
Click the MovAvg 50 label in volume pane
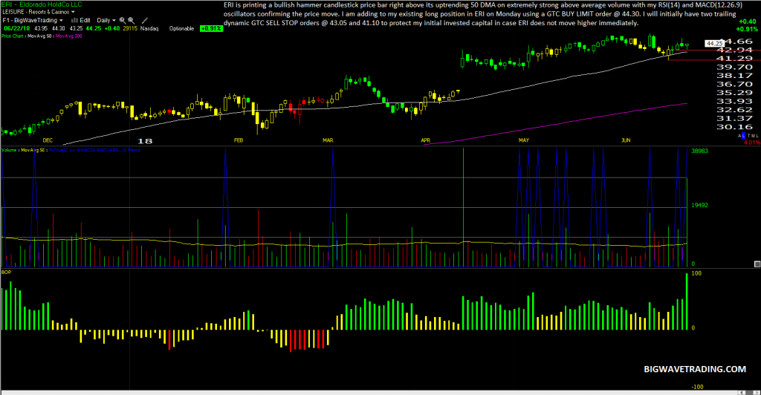click(x=33, y=150)
